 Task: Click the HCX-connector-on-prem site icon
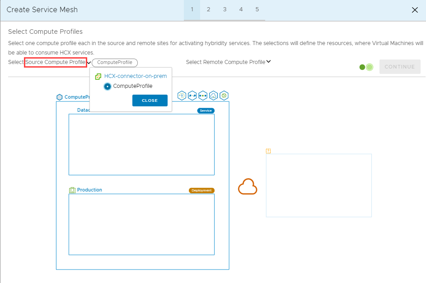click(98, 76)
